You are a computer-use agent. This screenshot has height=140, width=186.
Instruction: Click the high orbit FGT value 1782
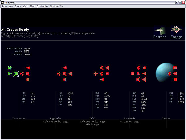pyautogui.click(x=70, y=93)
